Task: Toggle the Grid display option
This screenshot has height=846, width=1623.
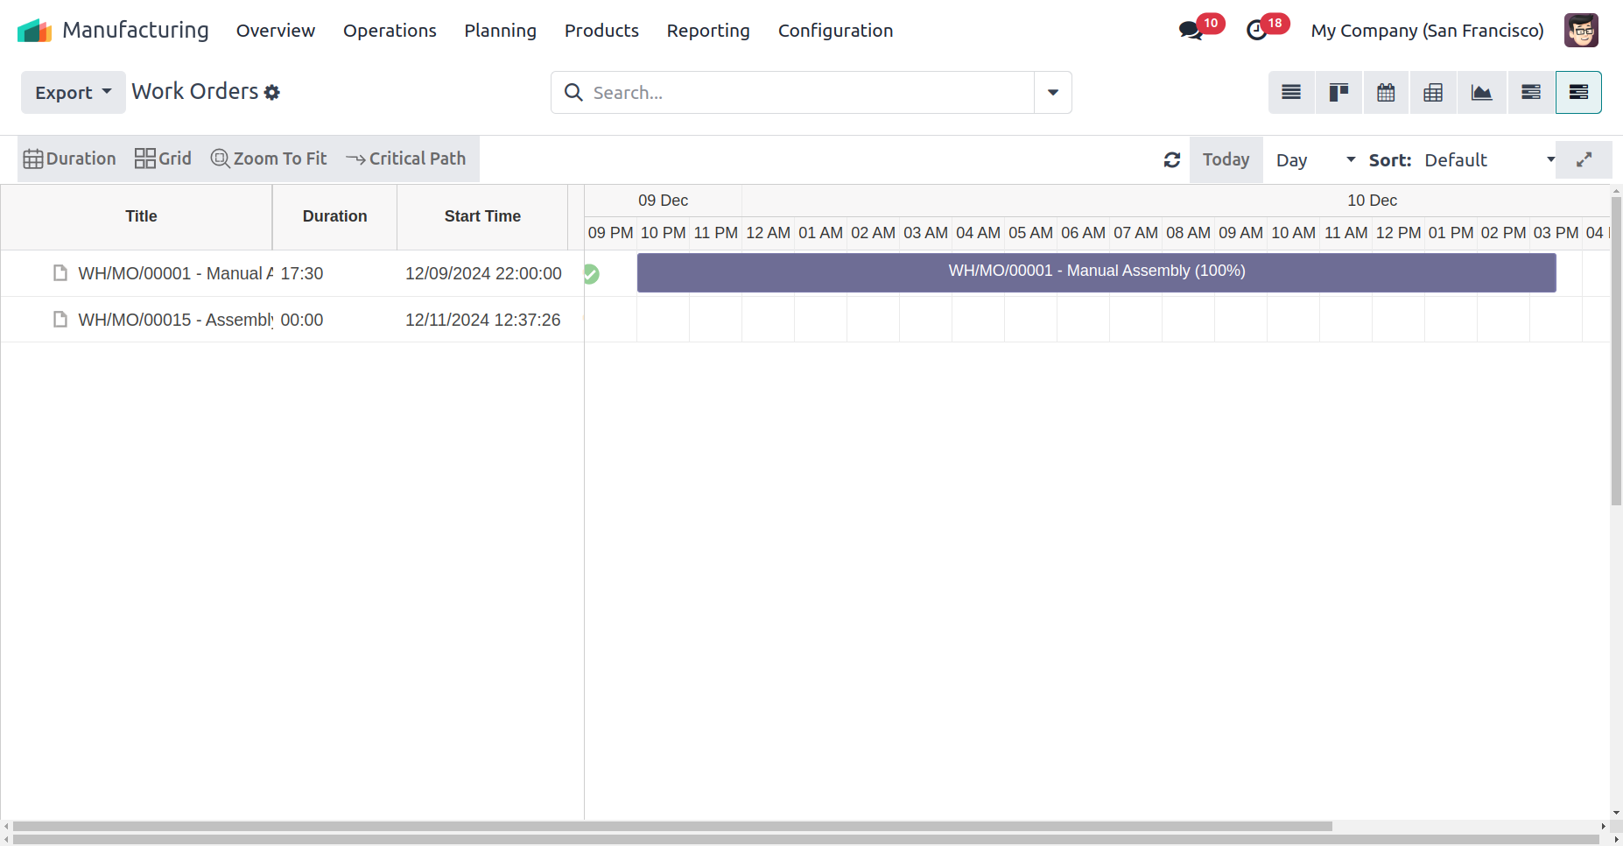Action: click(163, 159)
